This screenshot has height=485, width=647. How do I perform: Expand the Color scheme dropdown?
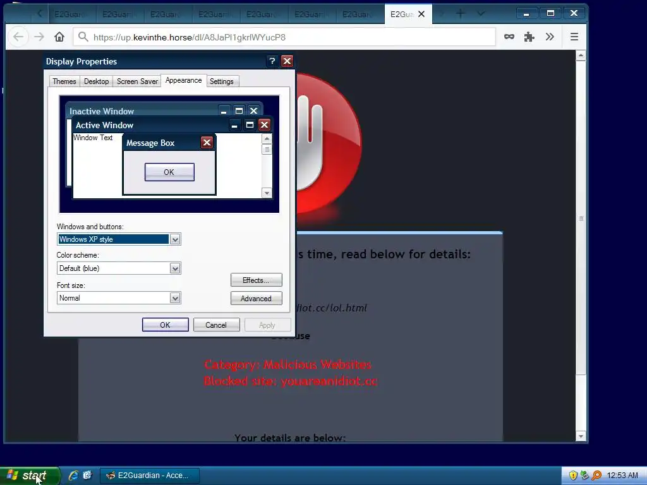point(175,268)
